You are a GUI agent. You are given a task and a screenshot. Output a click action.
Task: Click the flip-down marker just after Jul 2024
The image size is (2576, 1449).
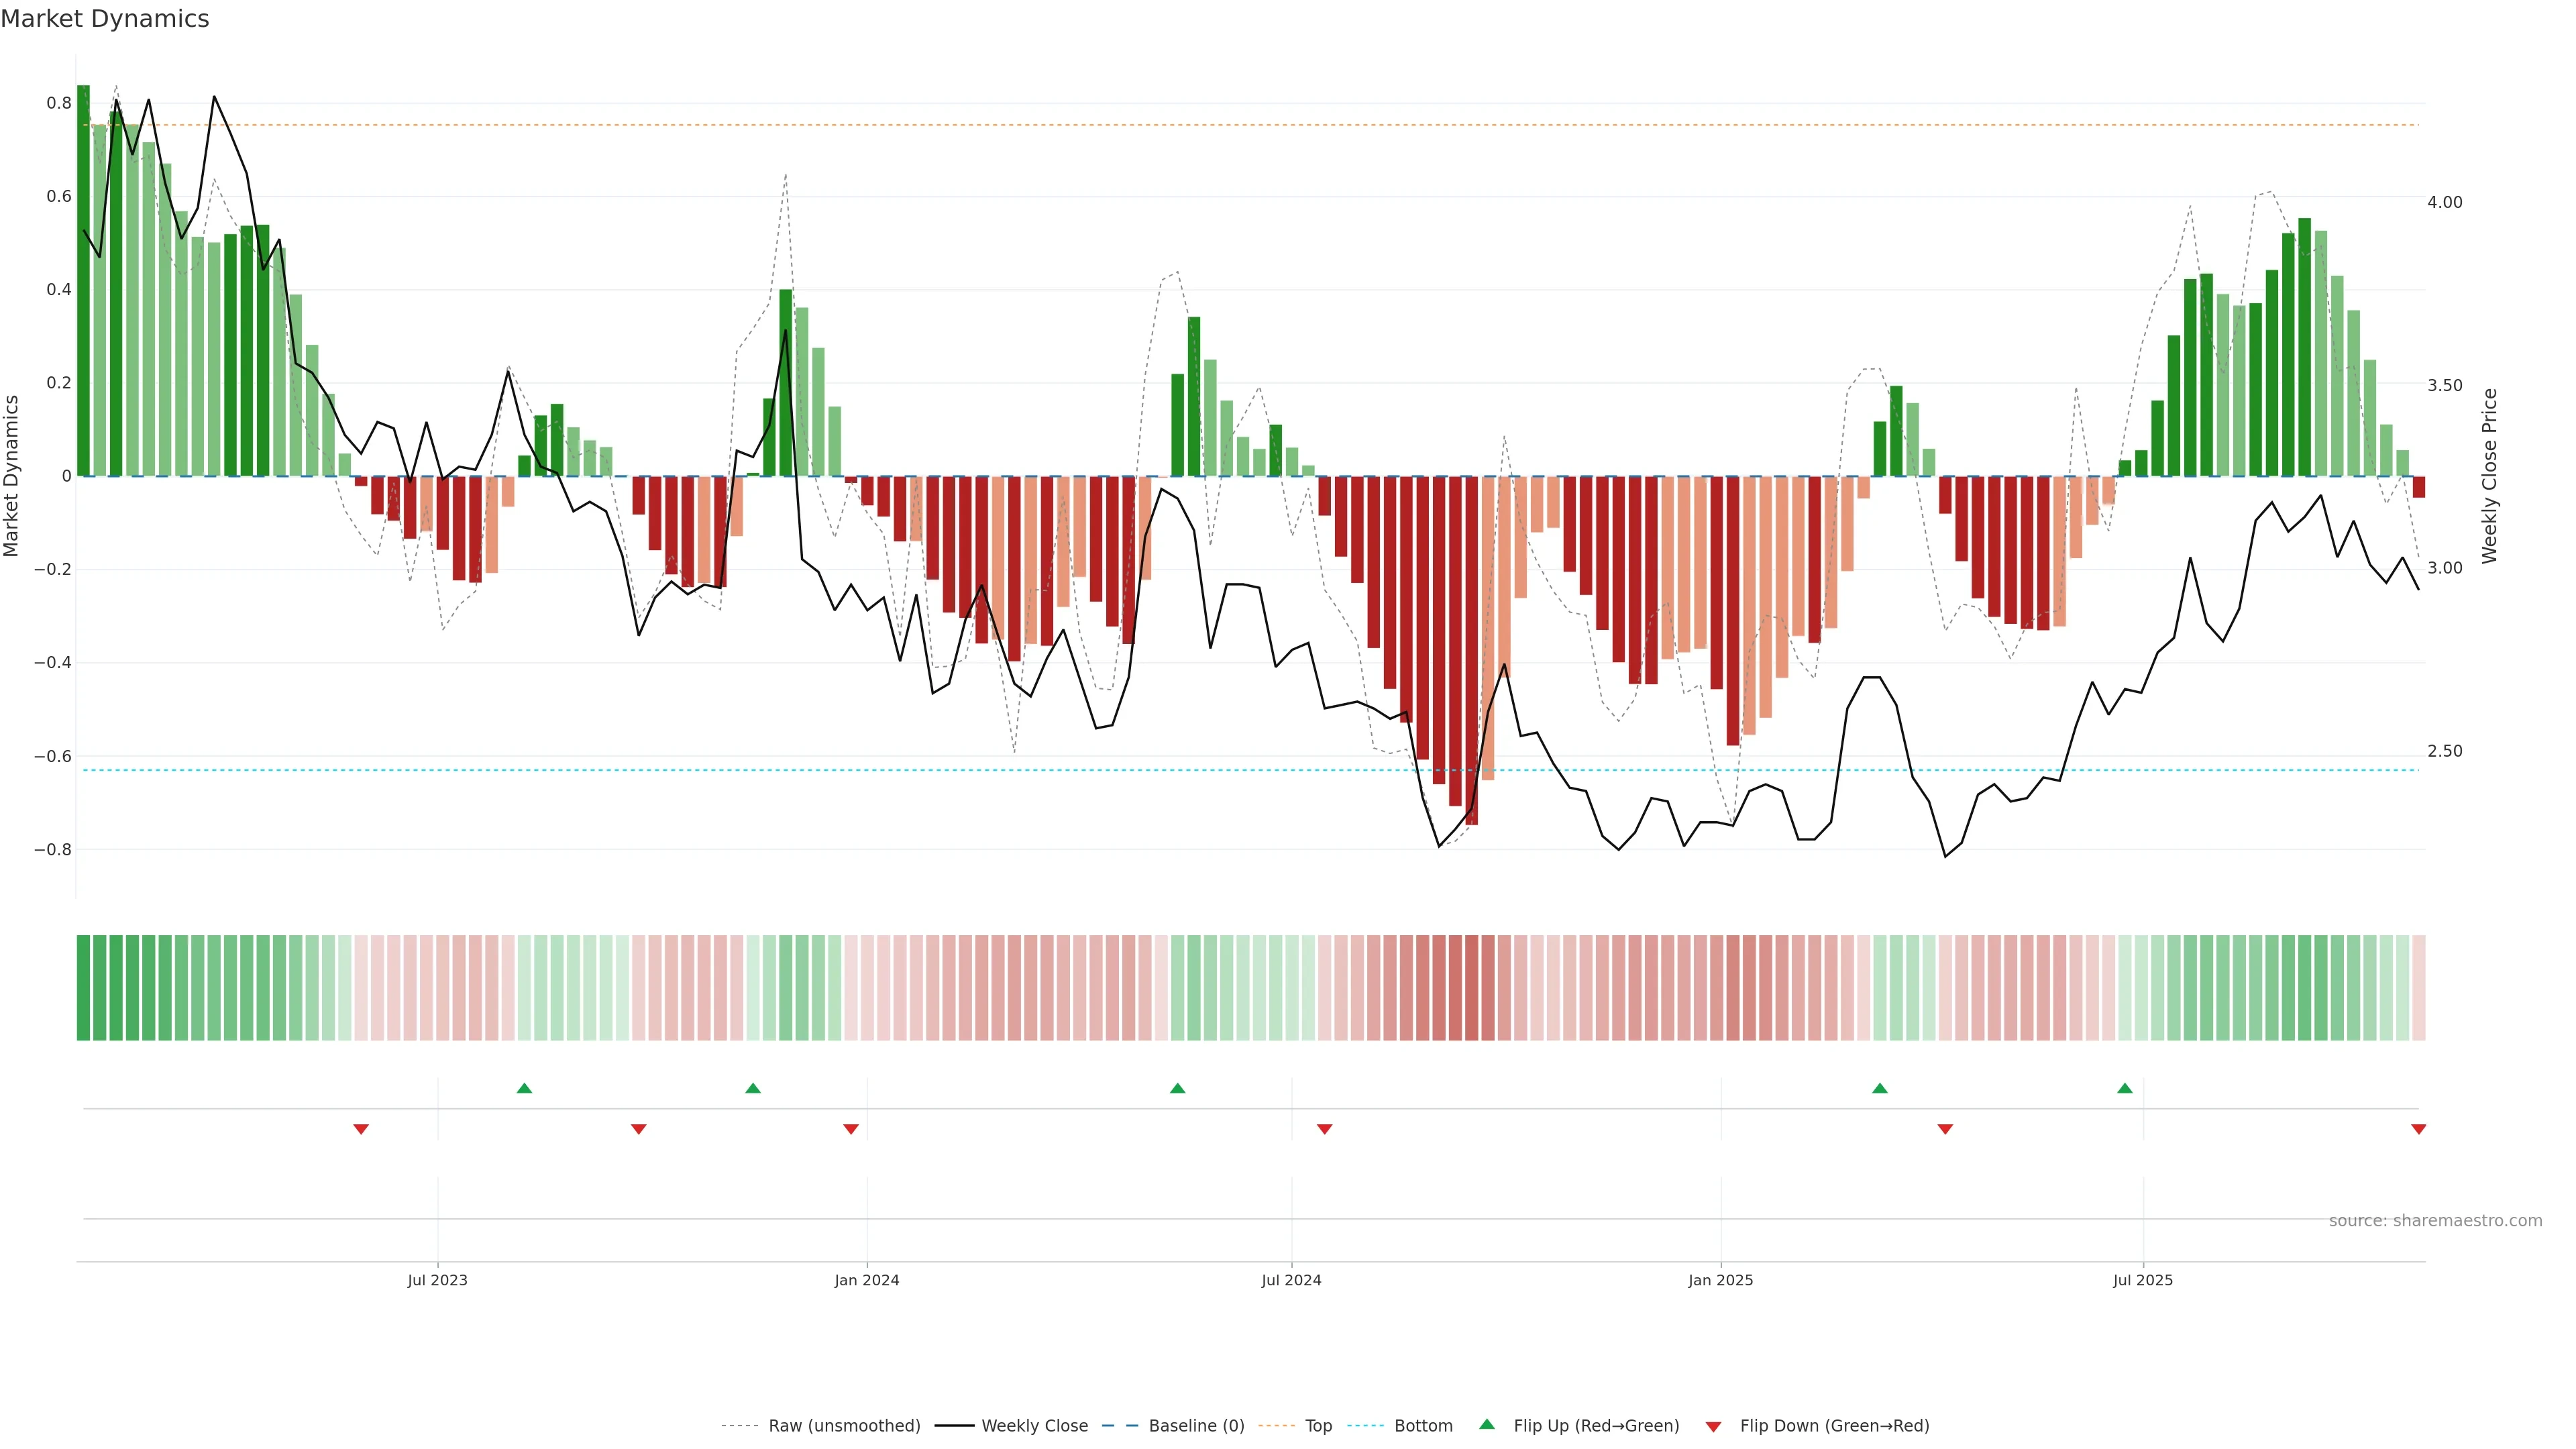click(x=1325, y=1129)
